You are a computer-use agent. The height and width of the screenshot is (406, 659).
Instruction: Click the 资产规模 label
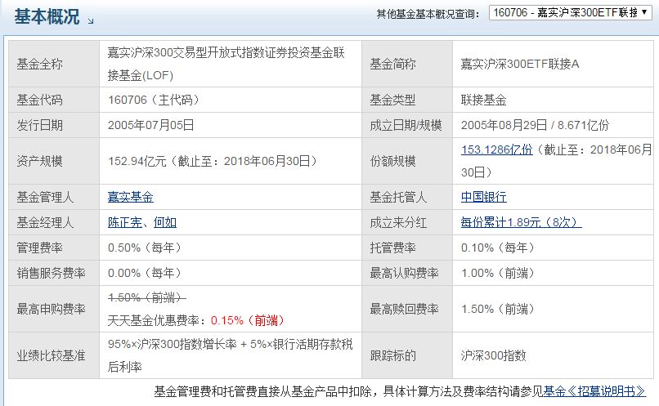pyautogui.click(x=39, y=161)
